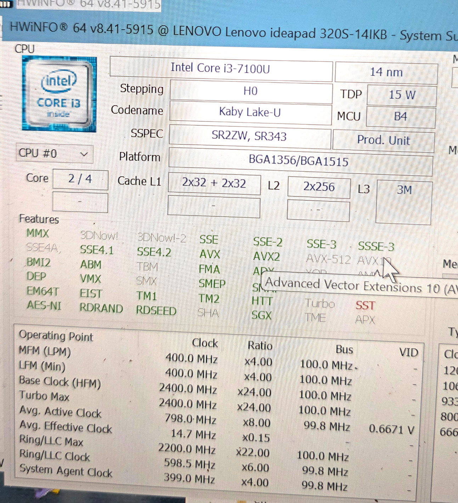
Task: Click the RDSEED feature flag
Action: [x=156, y=310]
